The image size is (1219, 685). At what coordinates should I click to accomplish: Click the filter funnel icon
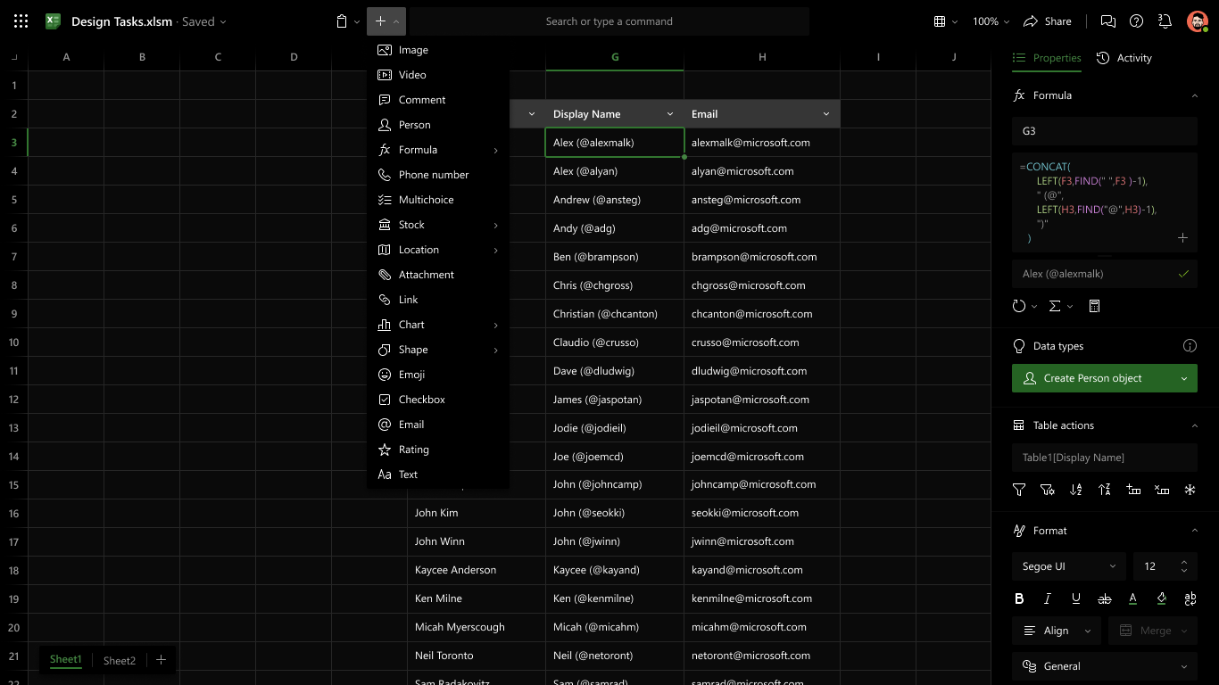[1019, 490]
